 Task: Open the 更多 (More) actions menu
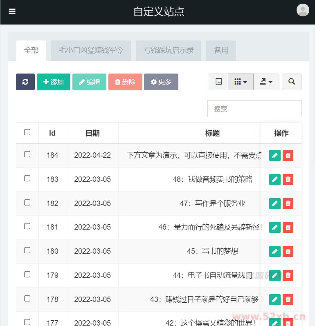(x=161, y=82)
